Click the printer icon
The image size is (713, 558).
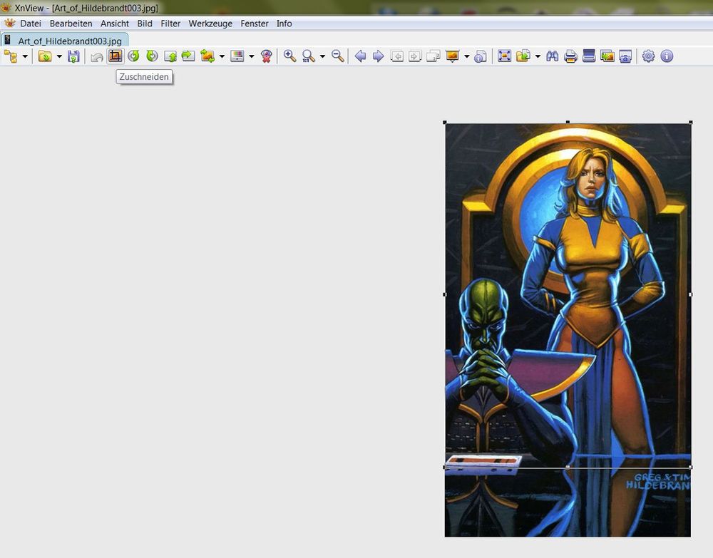pyautogui.click(x=570, y=56)
